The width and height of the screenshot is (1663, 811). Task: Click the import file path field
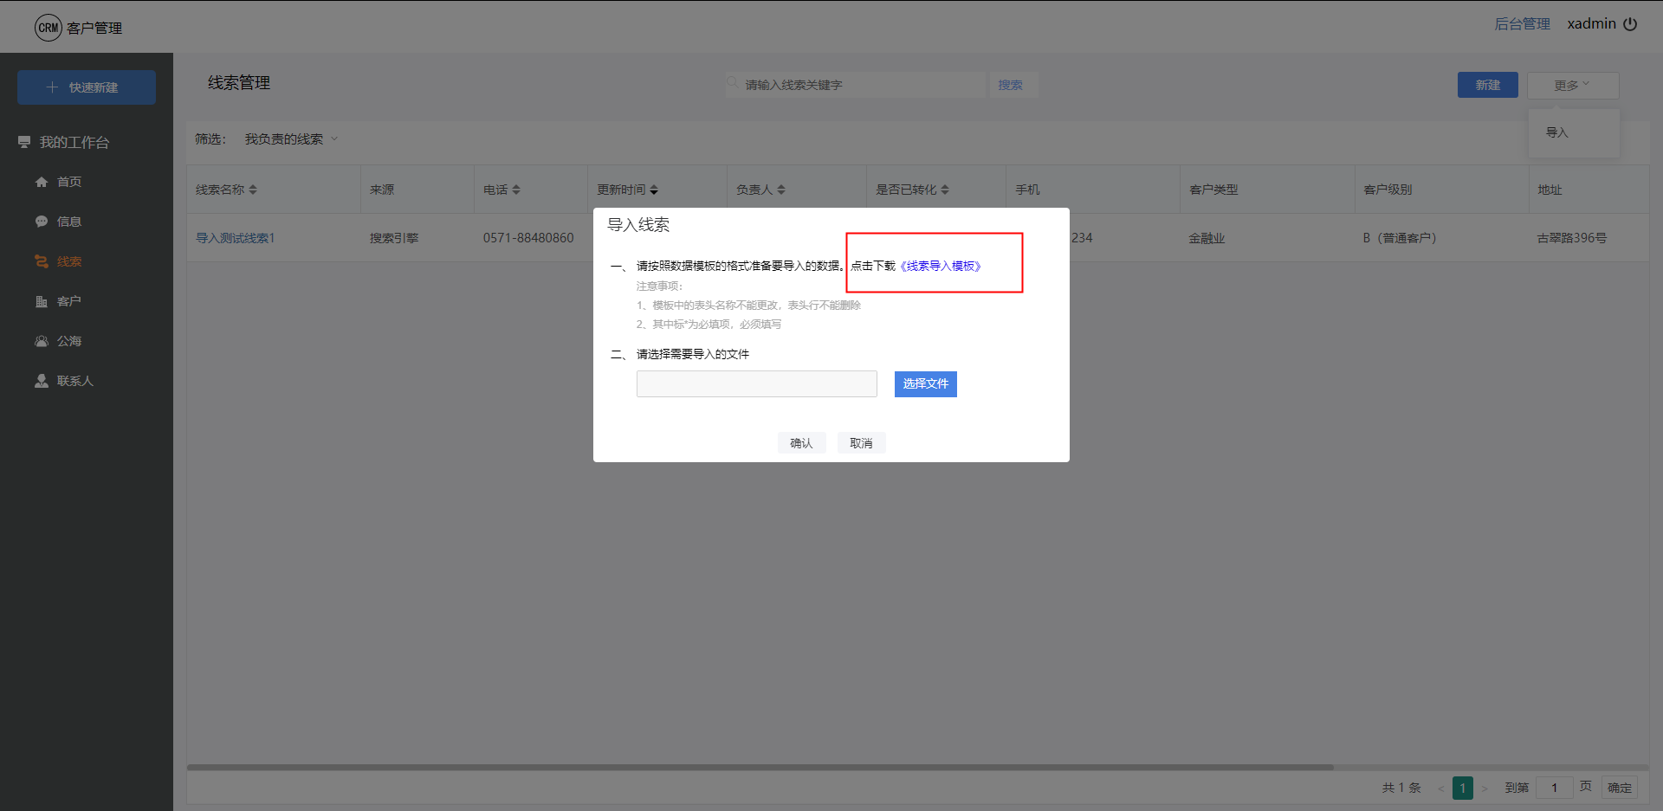pyautogui.click(x=757, y=383)
